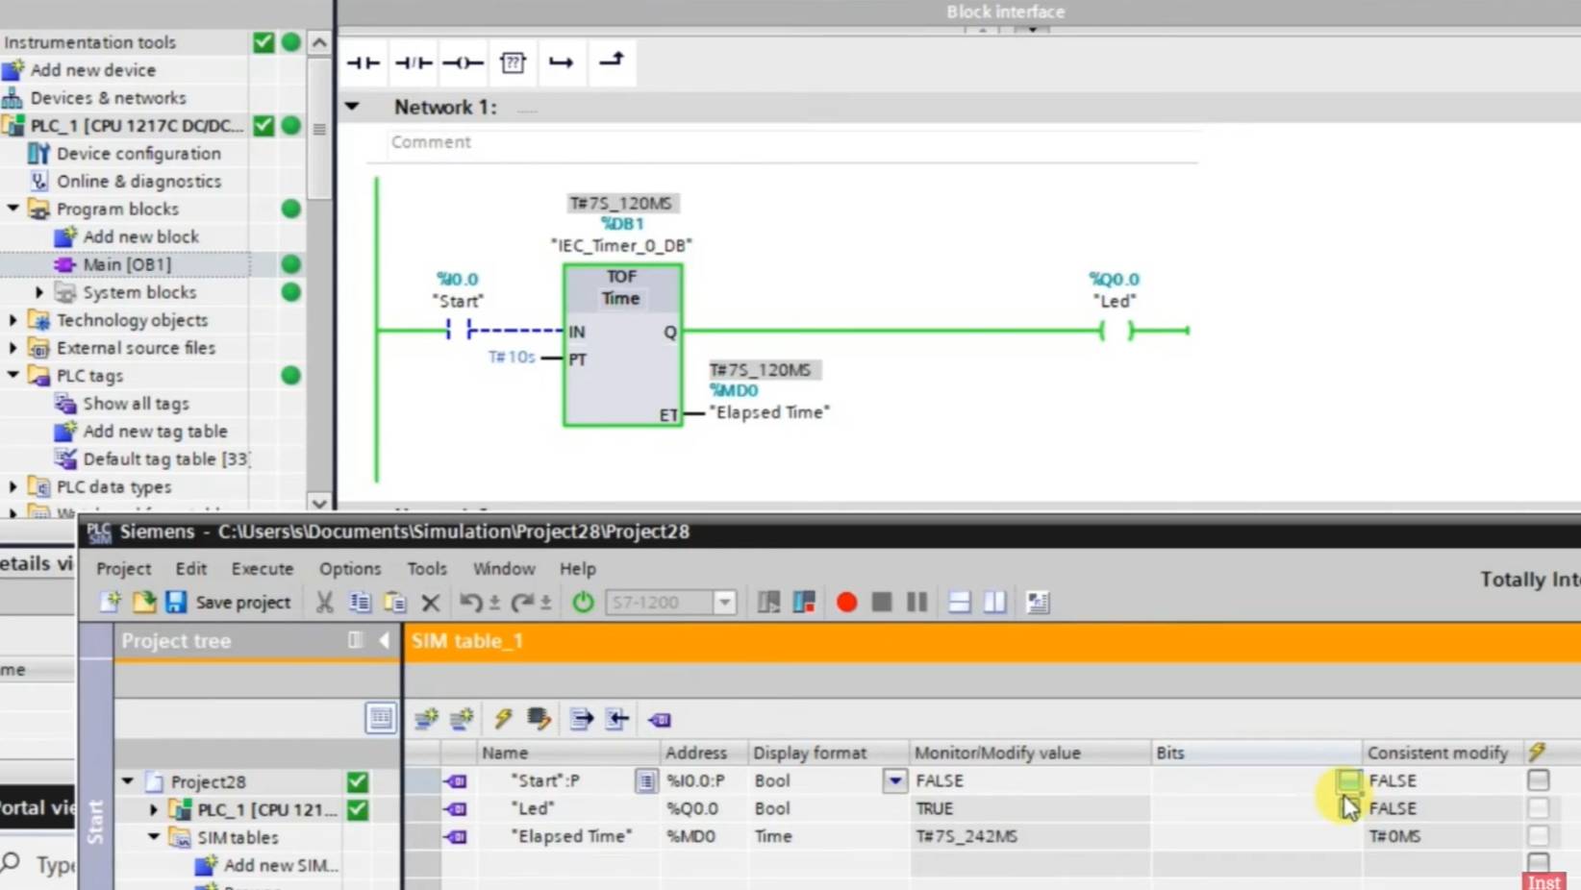
Task: Select the TOF Time timer block
Action: point(622,345)
